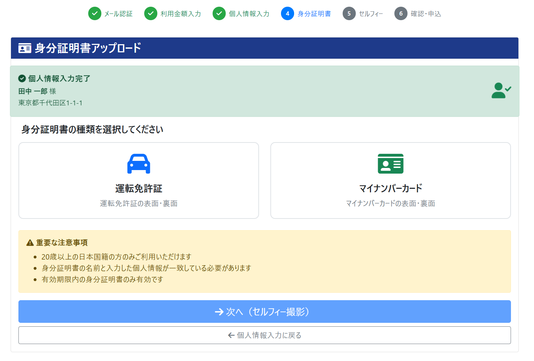
Task: Click the green check icon for メール認証 step
Action: [x=95, y=13]
